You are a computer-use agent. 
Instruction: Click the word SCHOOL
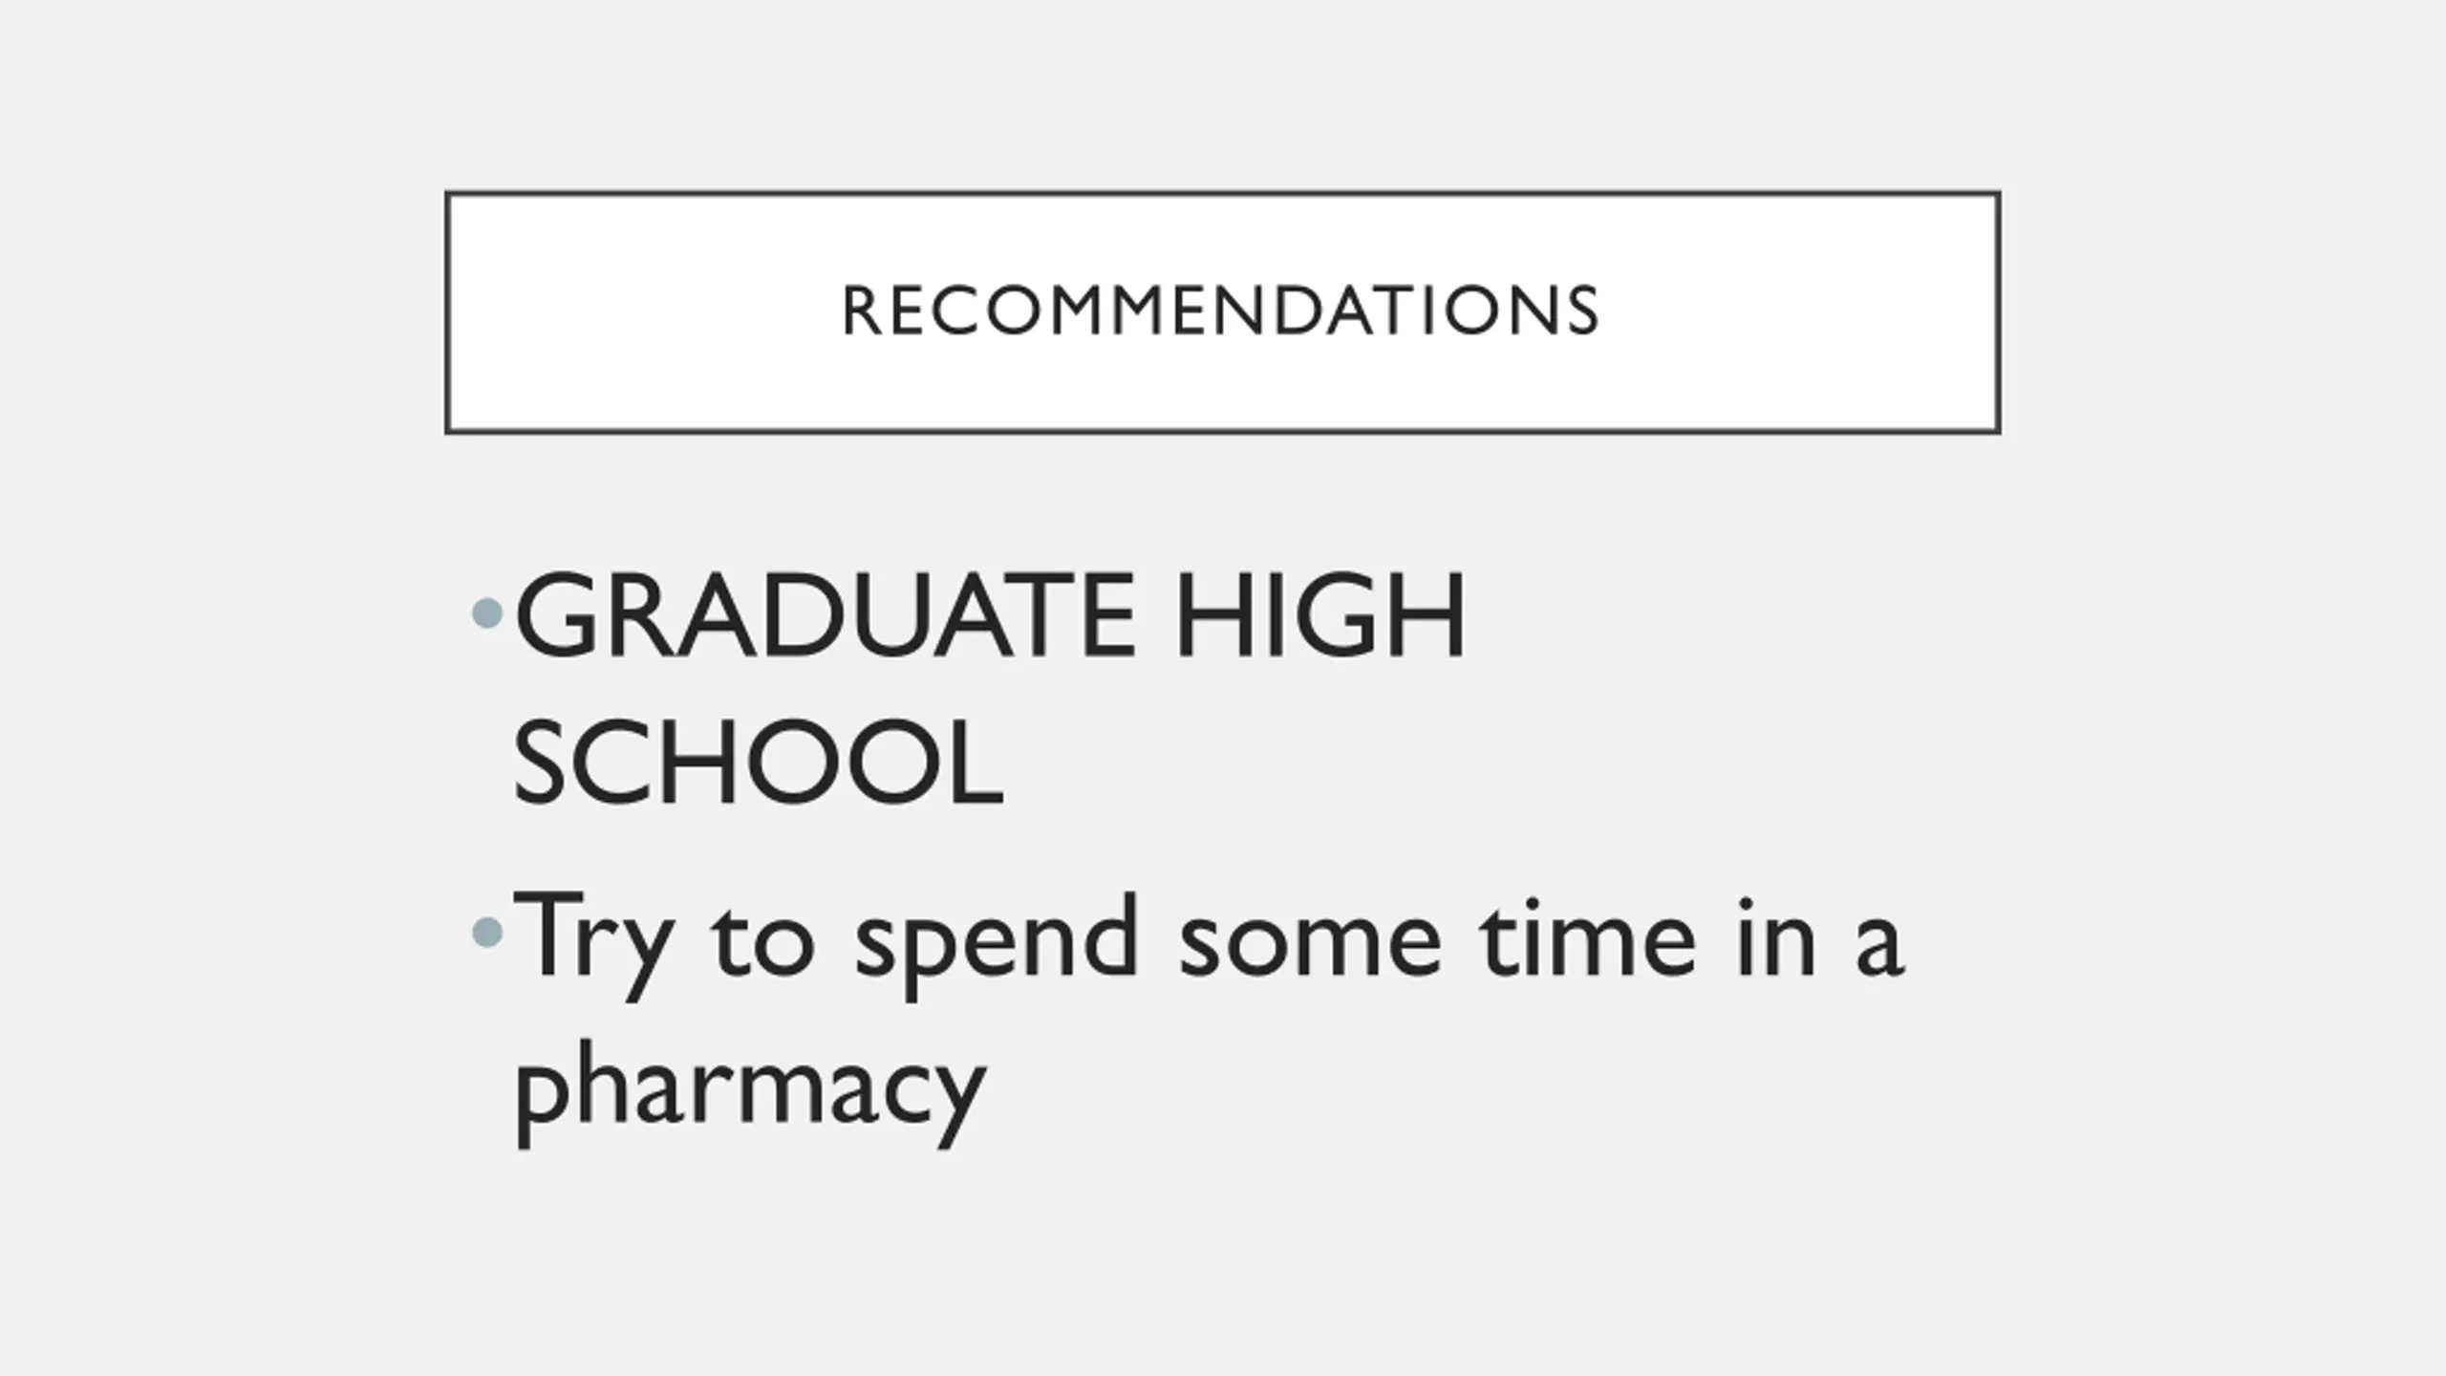758,763
